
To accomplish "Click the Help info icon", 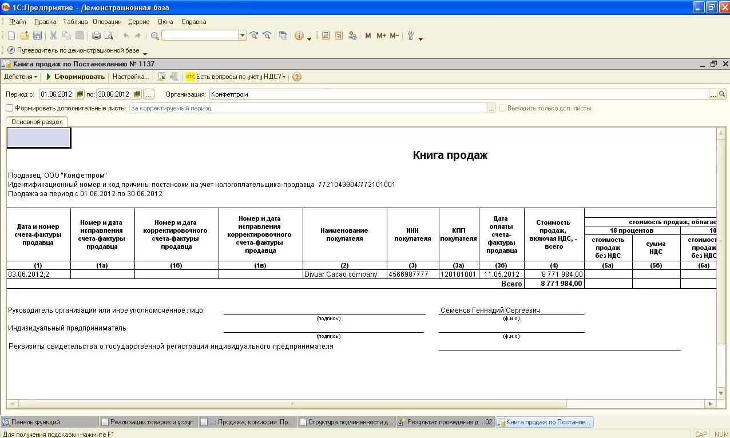I will [x=299, y=35].
